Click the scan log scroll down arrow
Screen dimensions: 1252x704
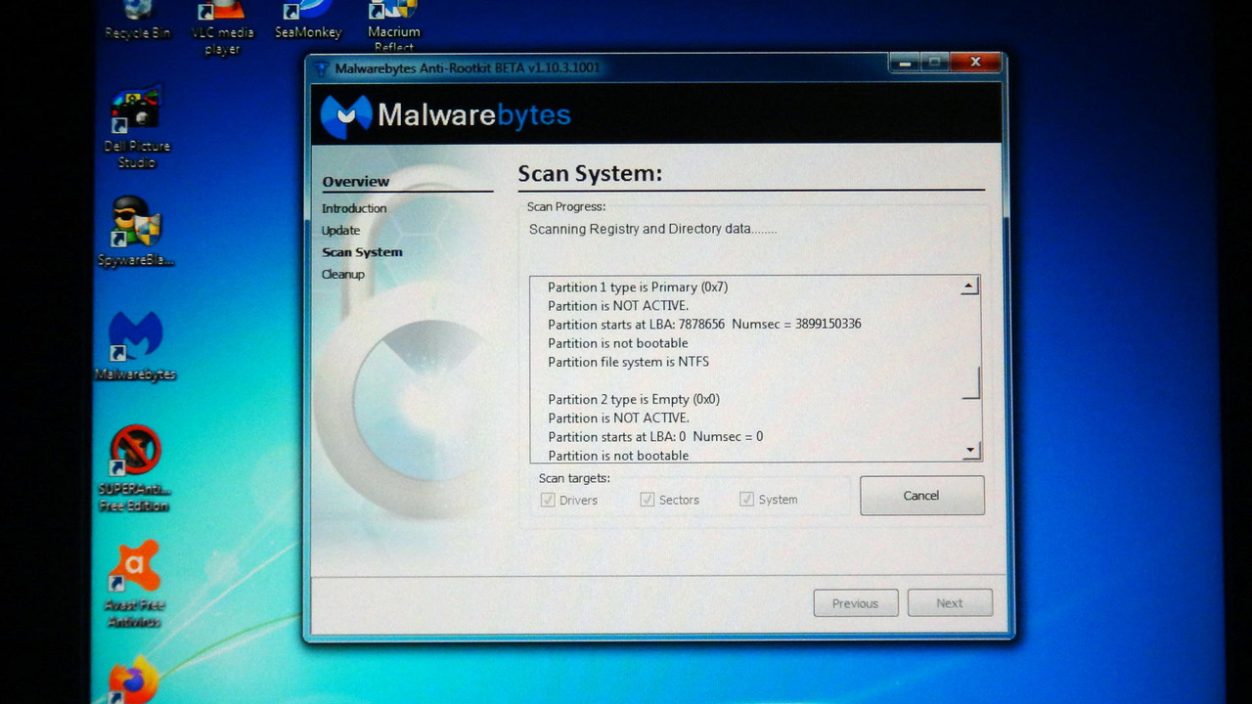[x=970, y=451]
